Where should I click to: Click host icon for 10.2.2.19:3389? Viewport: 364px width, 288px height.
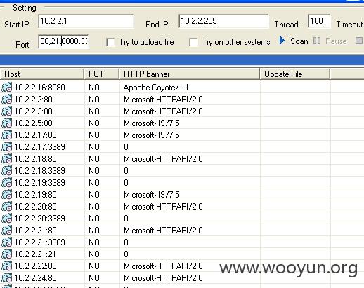coord(6,183)
